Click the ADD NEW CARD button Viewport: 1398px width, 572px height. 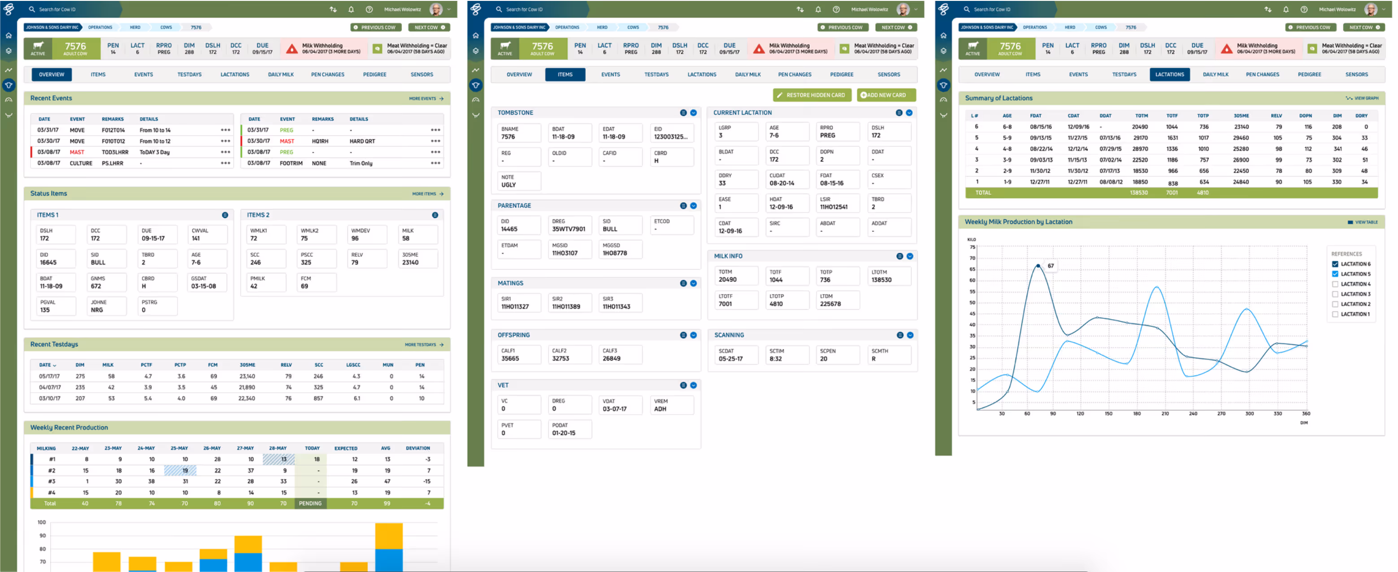(x=886, y=95)
